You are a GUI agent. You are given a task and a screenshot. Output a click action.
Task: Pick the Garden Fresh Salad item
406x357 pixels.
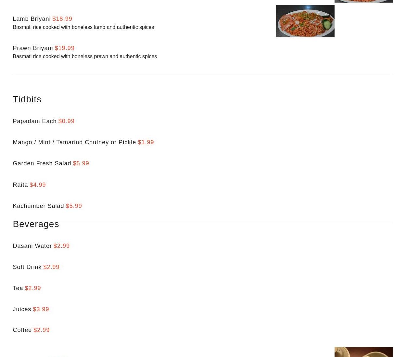[42, 163]
